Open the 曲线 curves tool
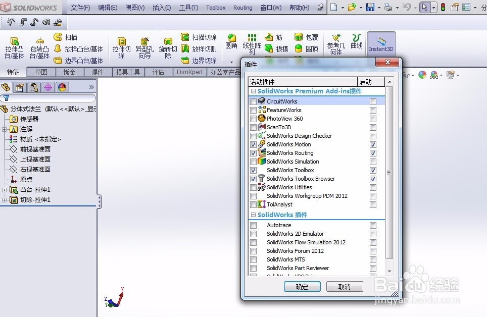This screenshot has width=487, height=317. pyautogui.click(x=357, y=41)
